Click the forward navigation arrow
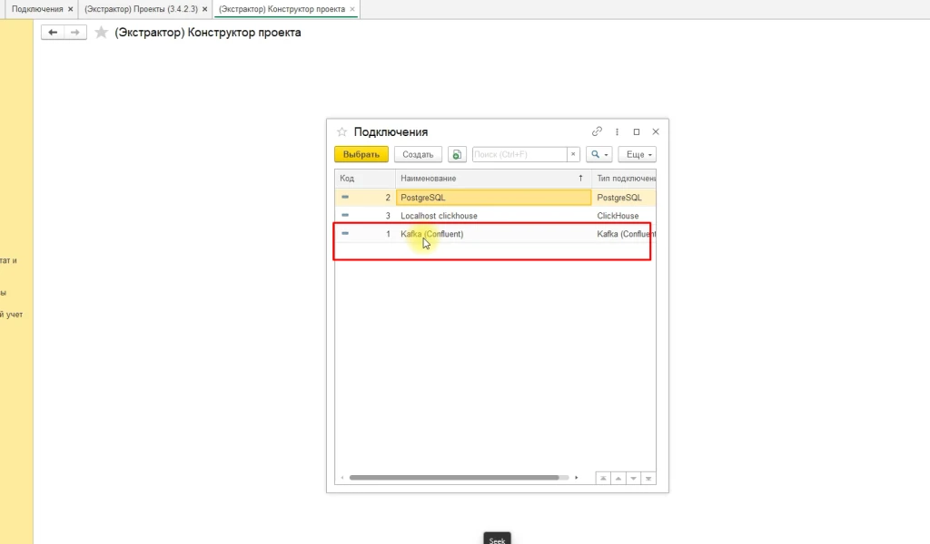 click(x=75, y=33)
